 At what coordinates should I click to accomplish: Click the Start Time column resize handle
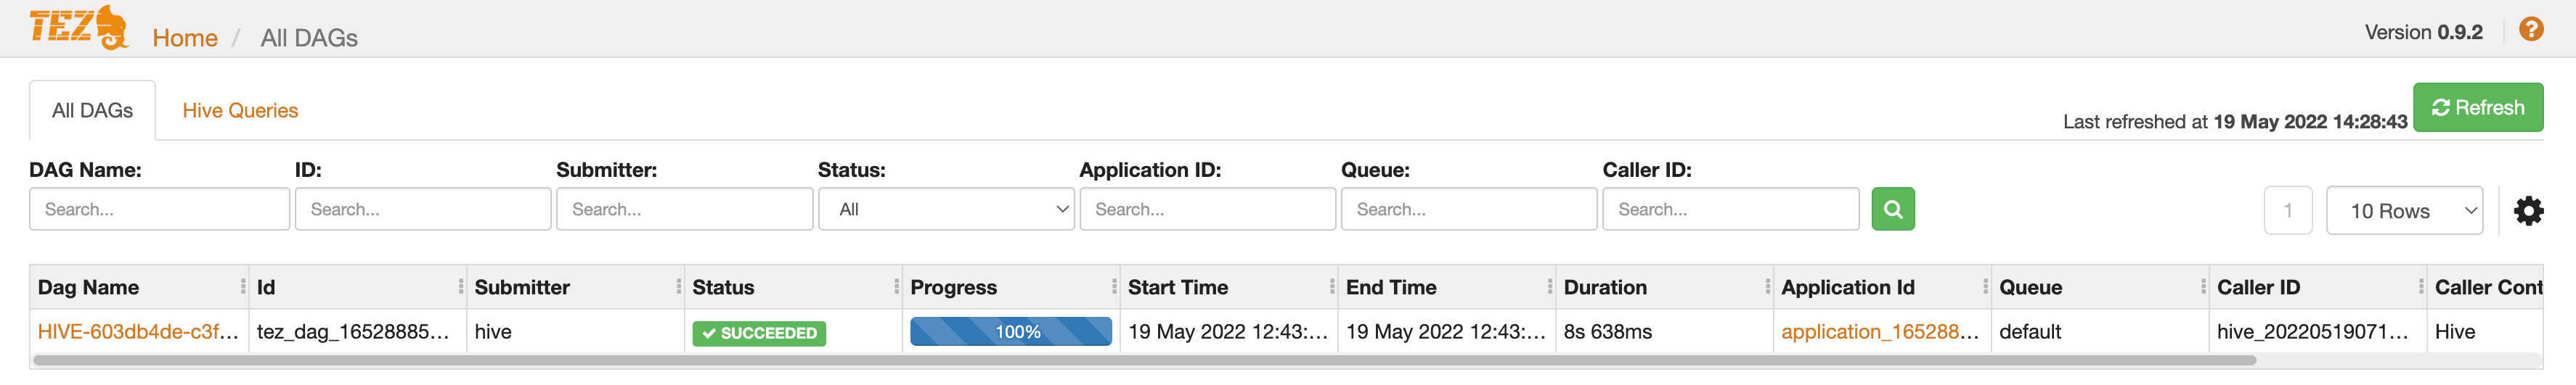tap(1332, 287)
